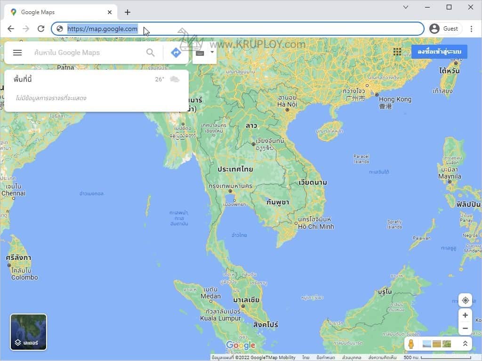The height and width of the screenshot is (361, 482).
Task: Click the 'สิงคโปร์' map label
Action: coord(265,325)
